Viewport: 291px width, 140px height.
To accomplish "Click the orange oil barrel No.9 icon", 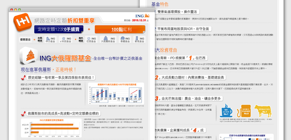I will [244, 111].
